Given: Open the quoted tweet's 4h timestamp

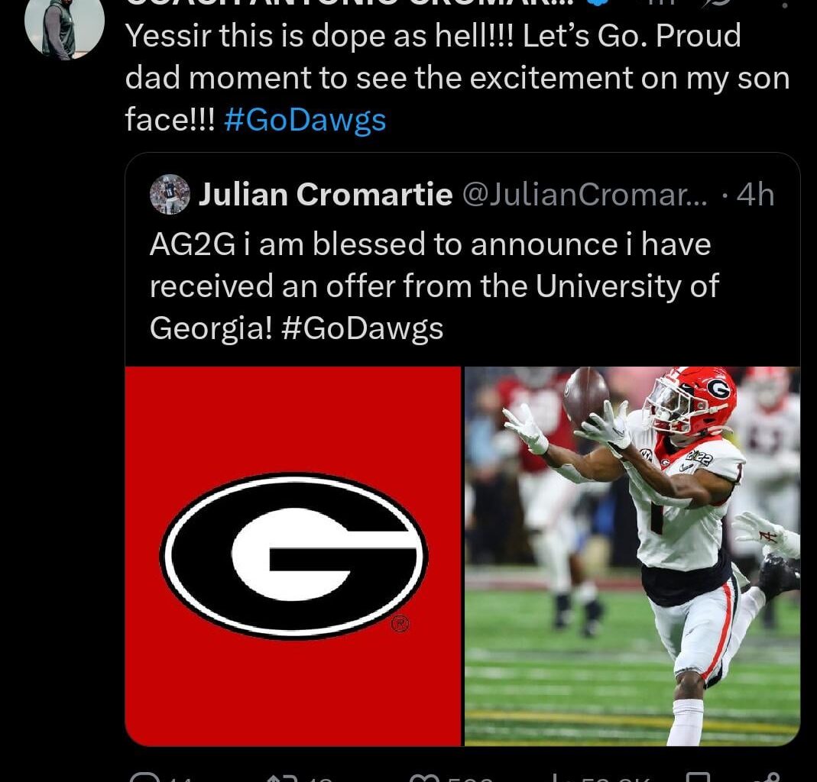Looking at the screenshot, I should (x=754, y=195).
